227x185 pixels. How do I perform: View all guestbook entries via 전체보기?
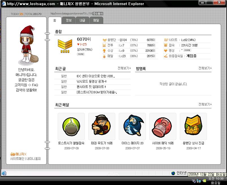[205, 68]
